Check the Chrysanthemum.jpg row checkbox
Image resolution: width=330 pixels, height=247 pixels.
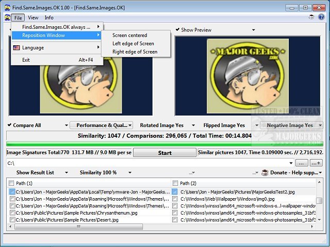click(x=12, y=213)
